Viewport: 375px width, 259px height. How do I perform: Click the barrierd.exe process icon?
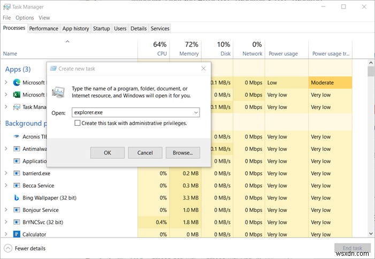point(17,173)
